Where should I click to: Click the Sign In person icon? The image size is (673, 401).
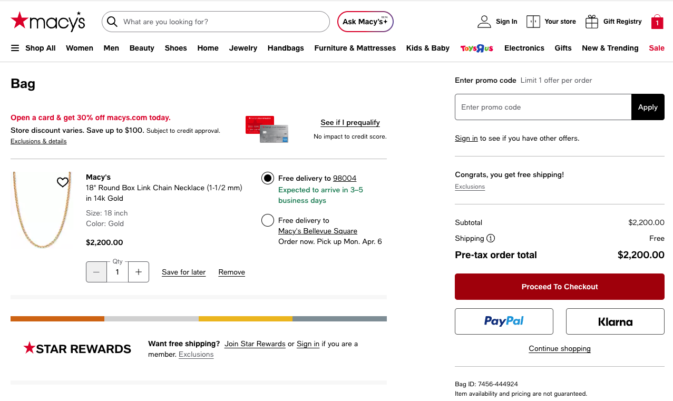484,22
